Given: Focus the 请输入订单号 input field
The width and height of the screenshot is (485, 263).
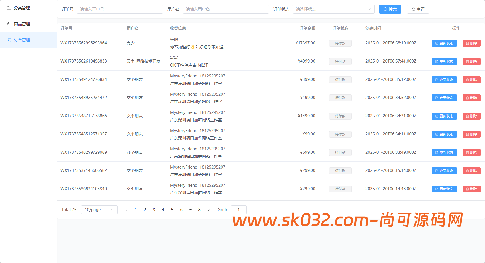Looking at the screenshot, I should 120,9.
